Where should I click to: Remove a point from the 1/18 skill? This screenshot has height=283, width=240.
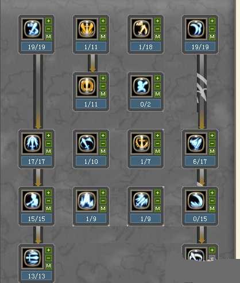[x=157, y=29]
